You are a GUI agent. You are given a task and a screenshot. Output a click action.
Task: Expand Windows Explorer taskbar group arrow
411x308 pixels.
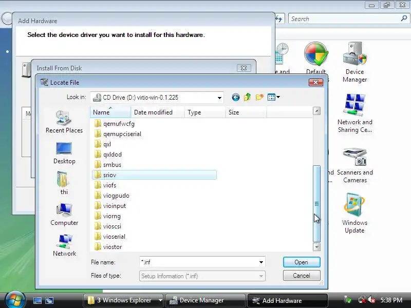160,300
